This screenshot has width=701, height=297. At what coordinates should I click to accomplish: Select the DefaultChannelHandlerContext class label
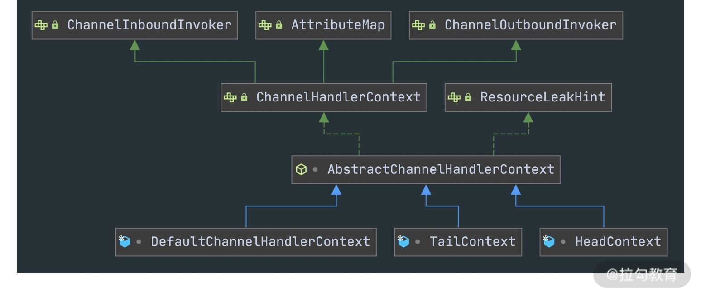(x=260, y=242)
